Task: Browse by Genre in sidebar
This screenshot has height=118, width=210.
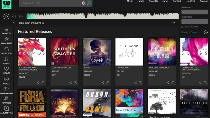Action: pos(6,61)
